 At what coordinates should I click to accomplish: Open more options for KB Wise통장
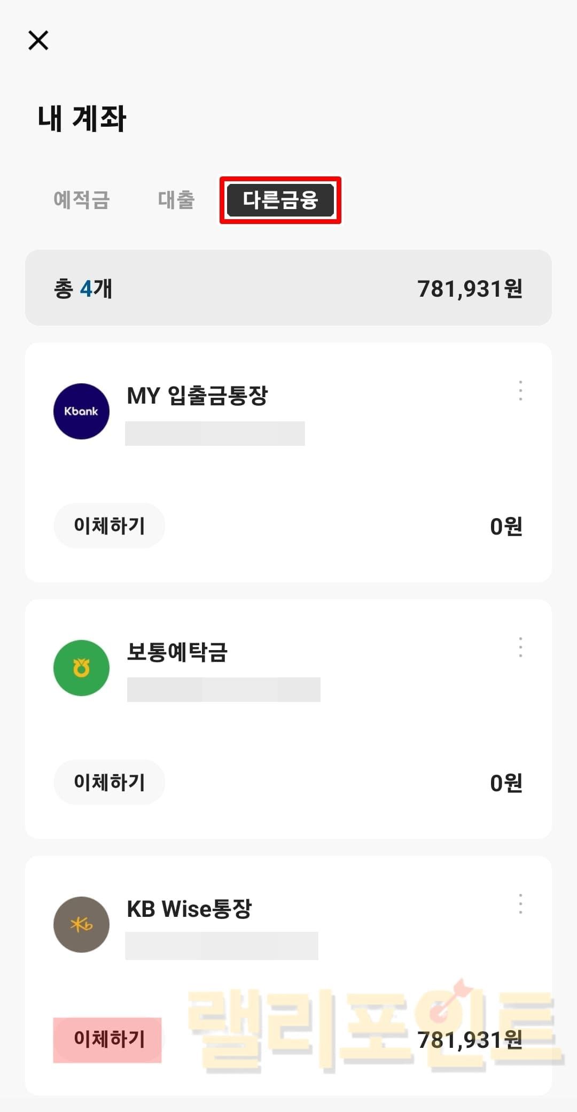click(520, 904)
